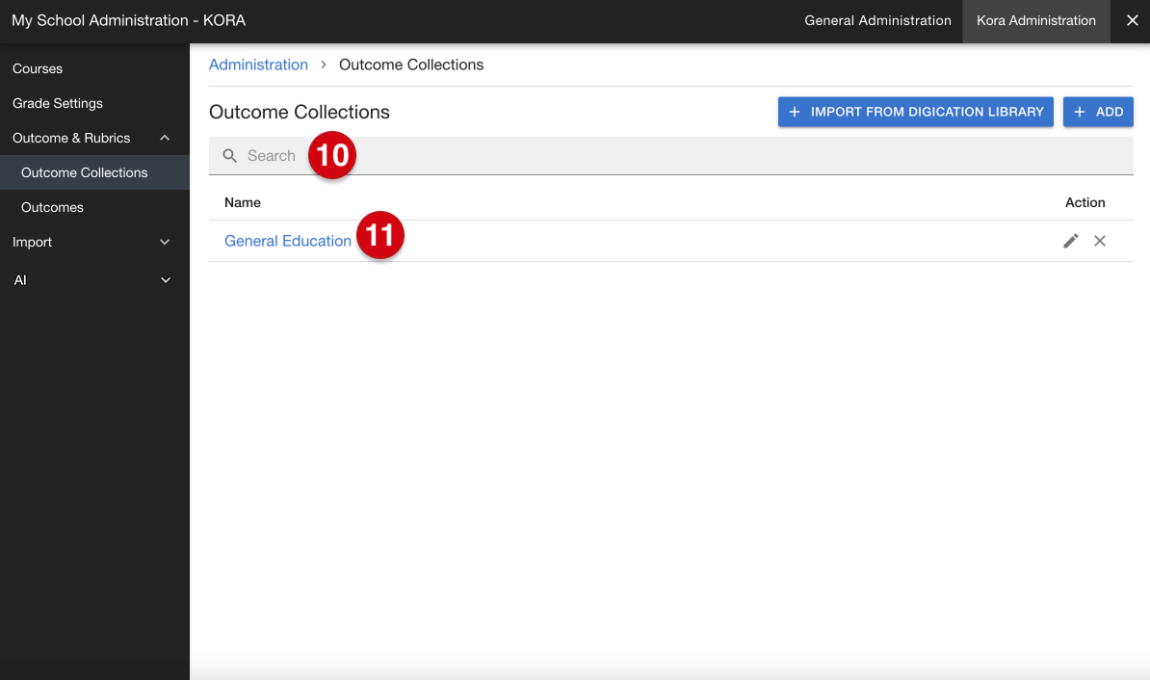Delete General Education using X icon
The height and width of the screenshot is (680, 1150).
[x=1099, y=241]
